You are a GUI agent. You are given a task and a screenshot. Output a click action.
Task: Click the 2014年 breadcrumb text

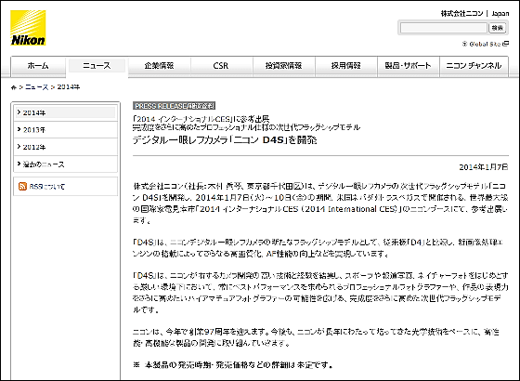69,87
